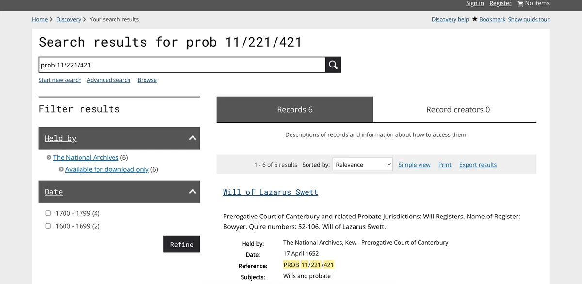582x284 pixels.
Task: Click the Refine button
Action: (x=181, y=244)
